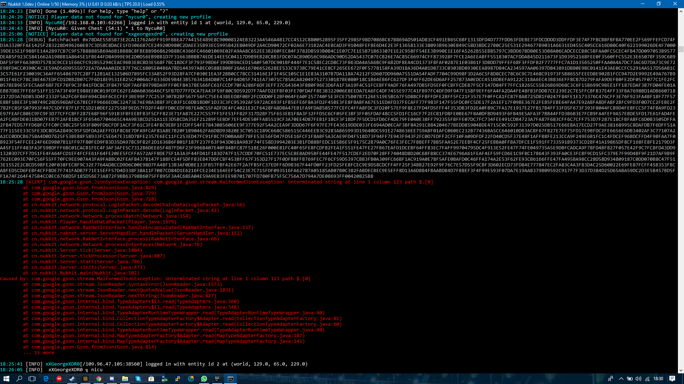Screen dimensions: 684x384
Task: Show hidden system tray icons
Action: [x=621, y=379]
